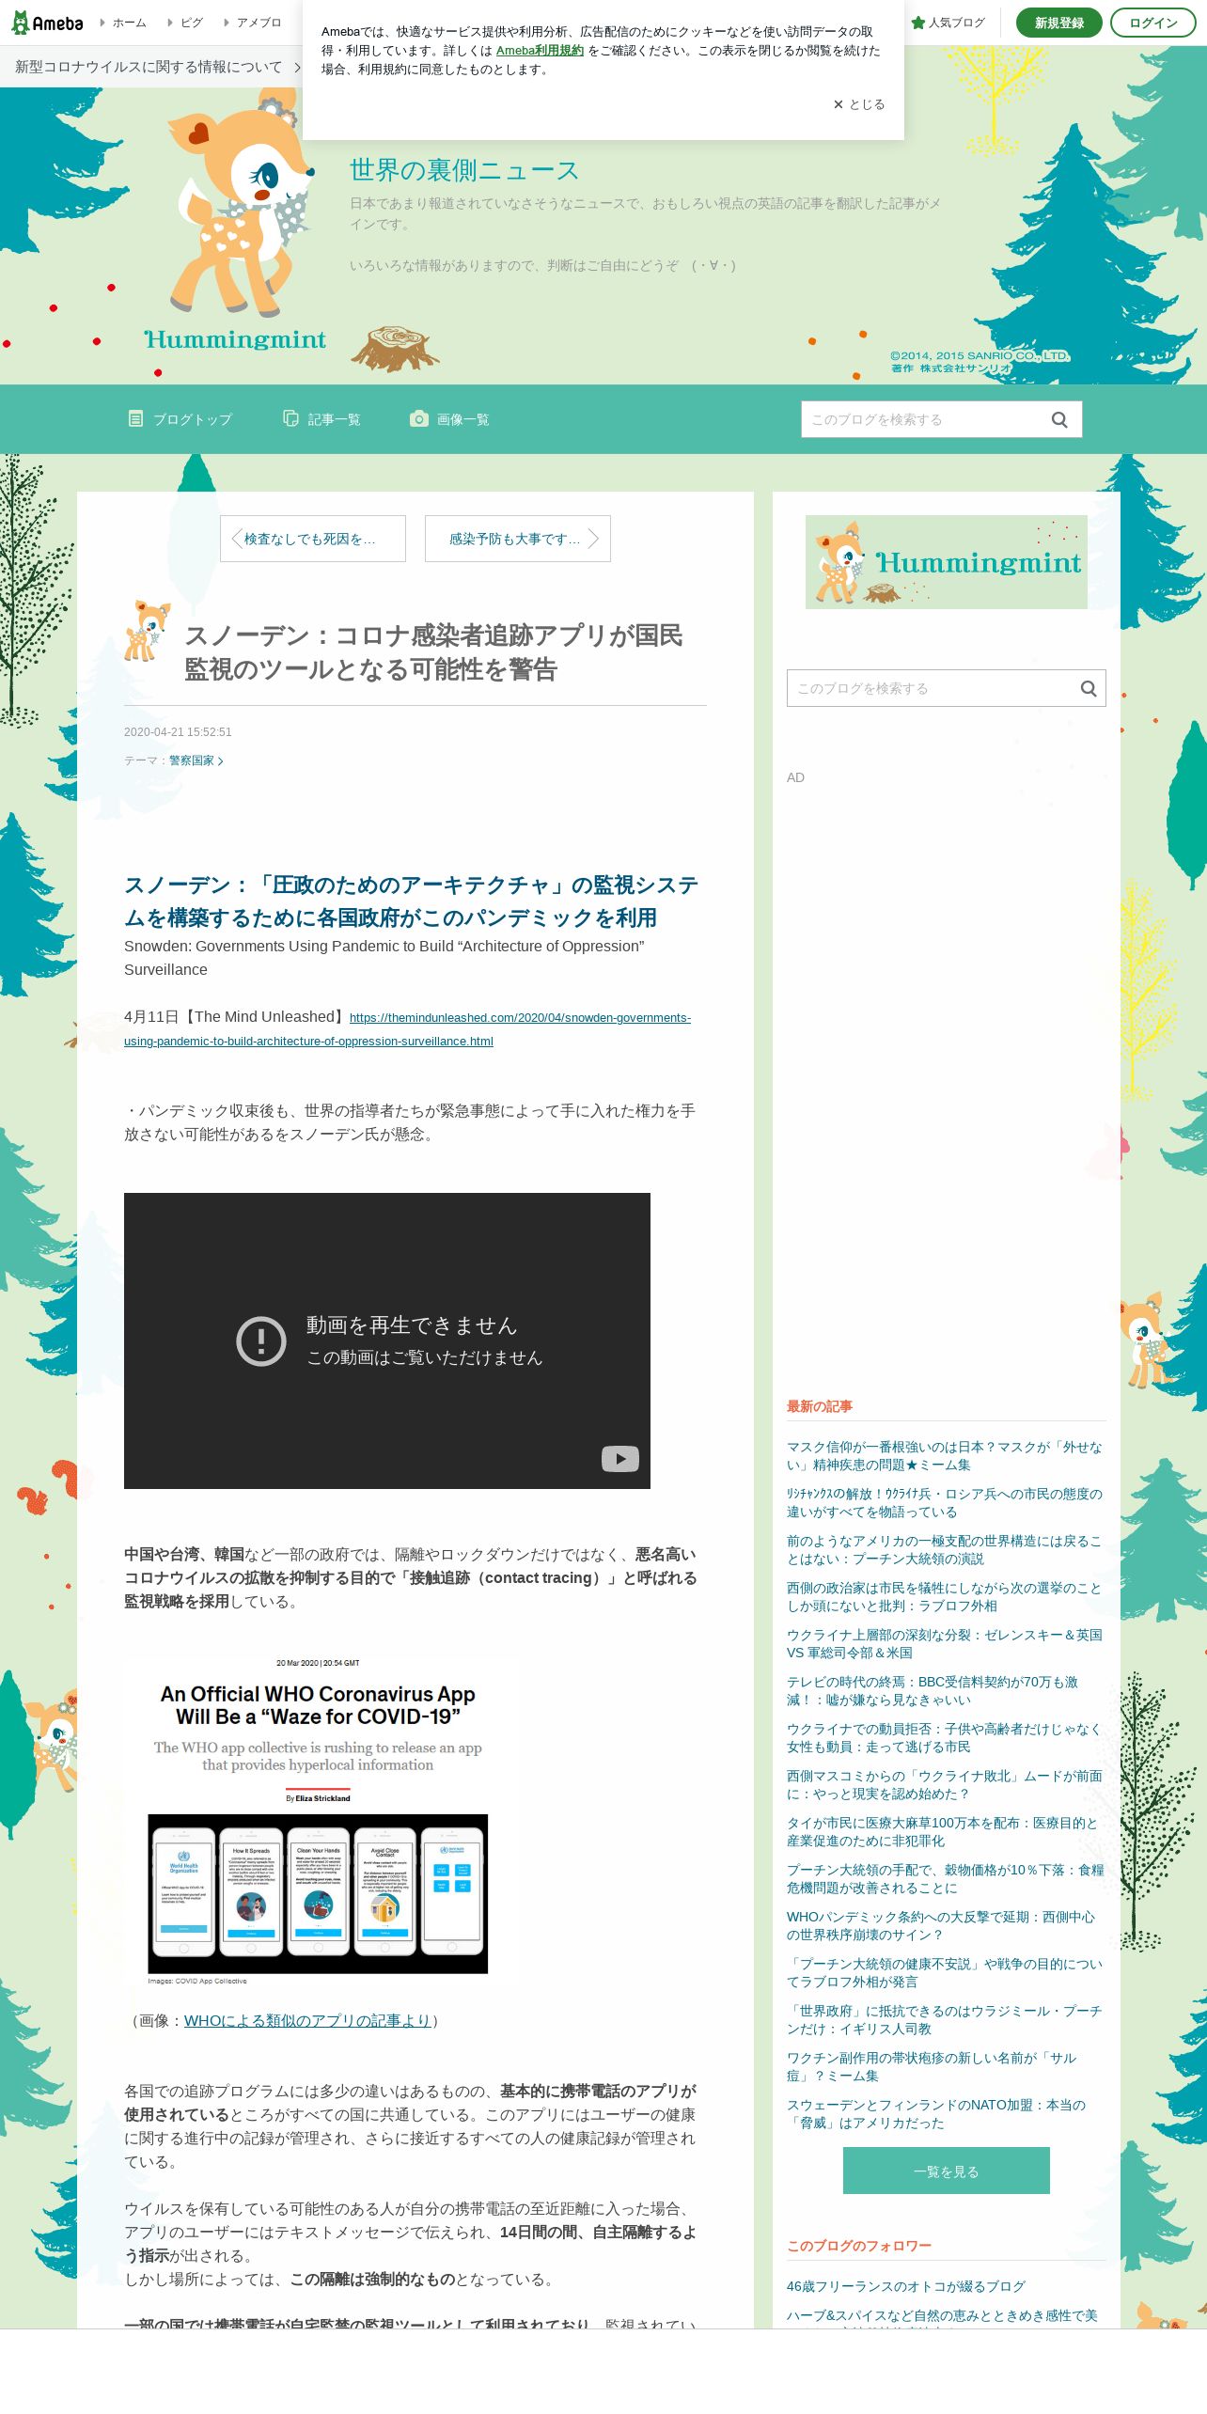Click the 一覧を見る button

point(947,2171)
